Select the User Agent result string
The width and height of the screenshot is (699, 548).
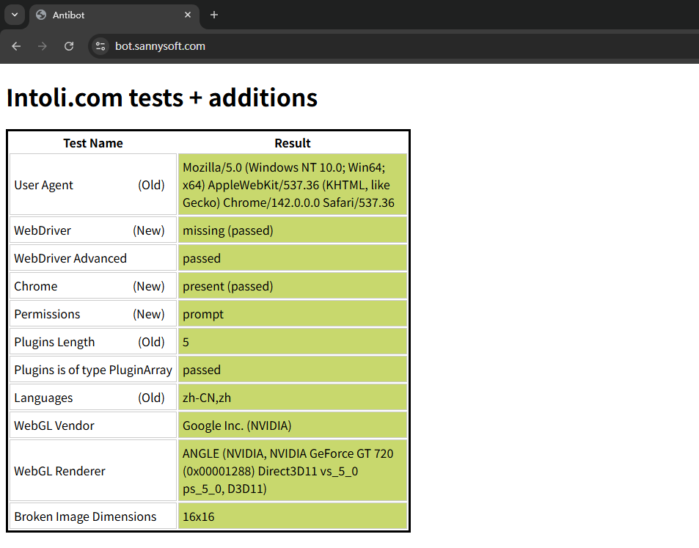click(x=288, y=185)
